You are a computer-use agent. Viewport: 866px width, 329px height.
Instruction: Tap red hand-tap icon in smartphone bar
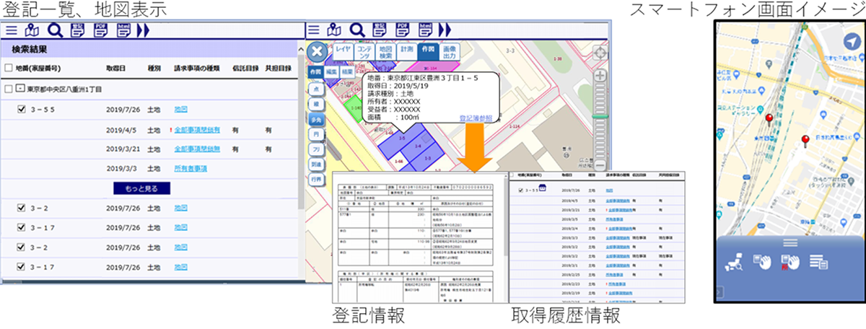click(790, 261)
